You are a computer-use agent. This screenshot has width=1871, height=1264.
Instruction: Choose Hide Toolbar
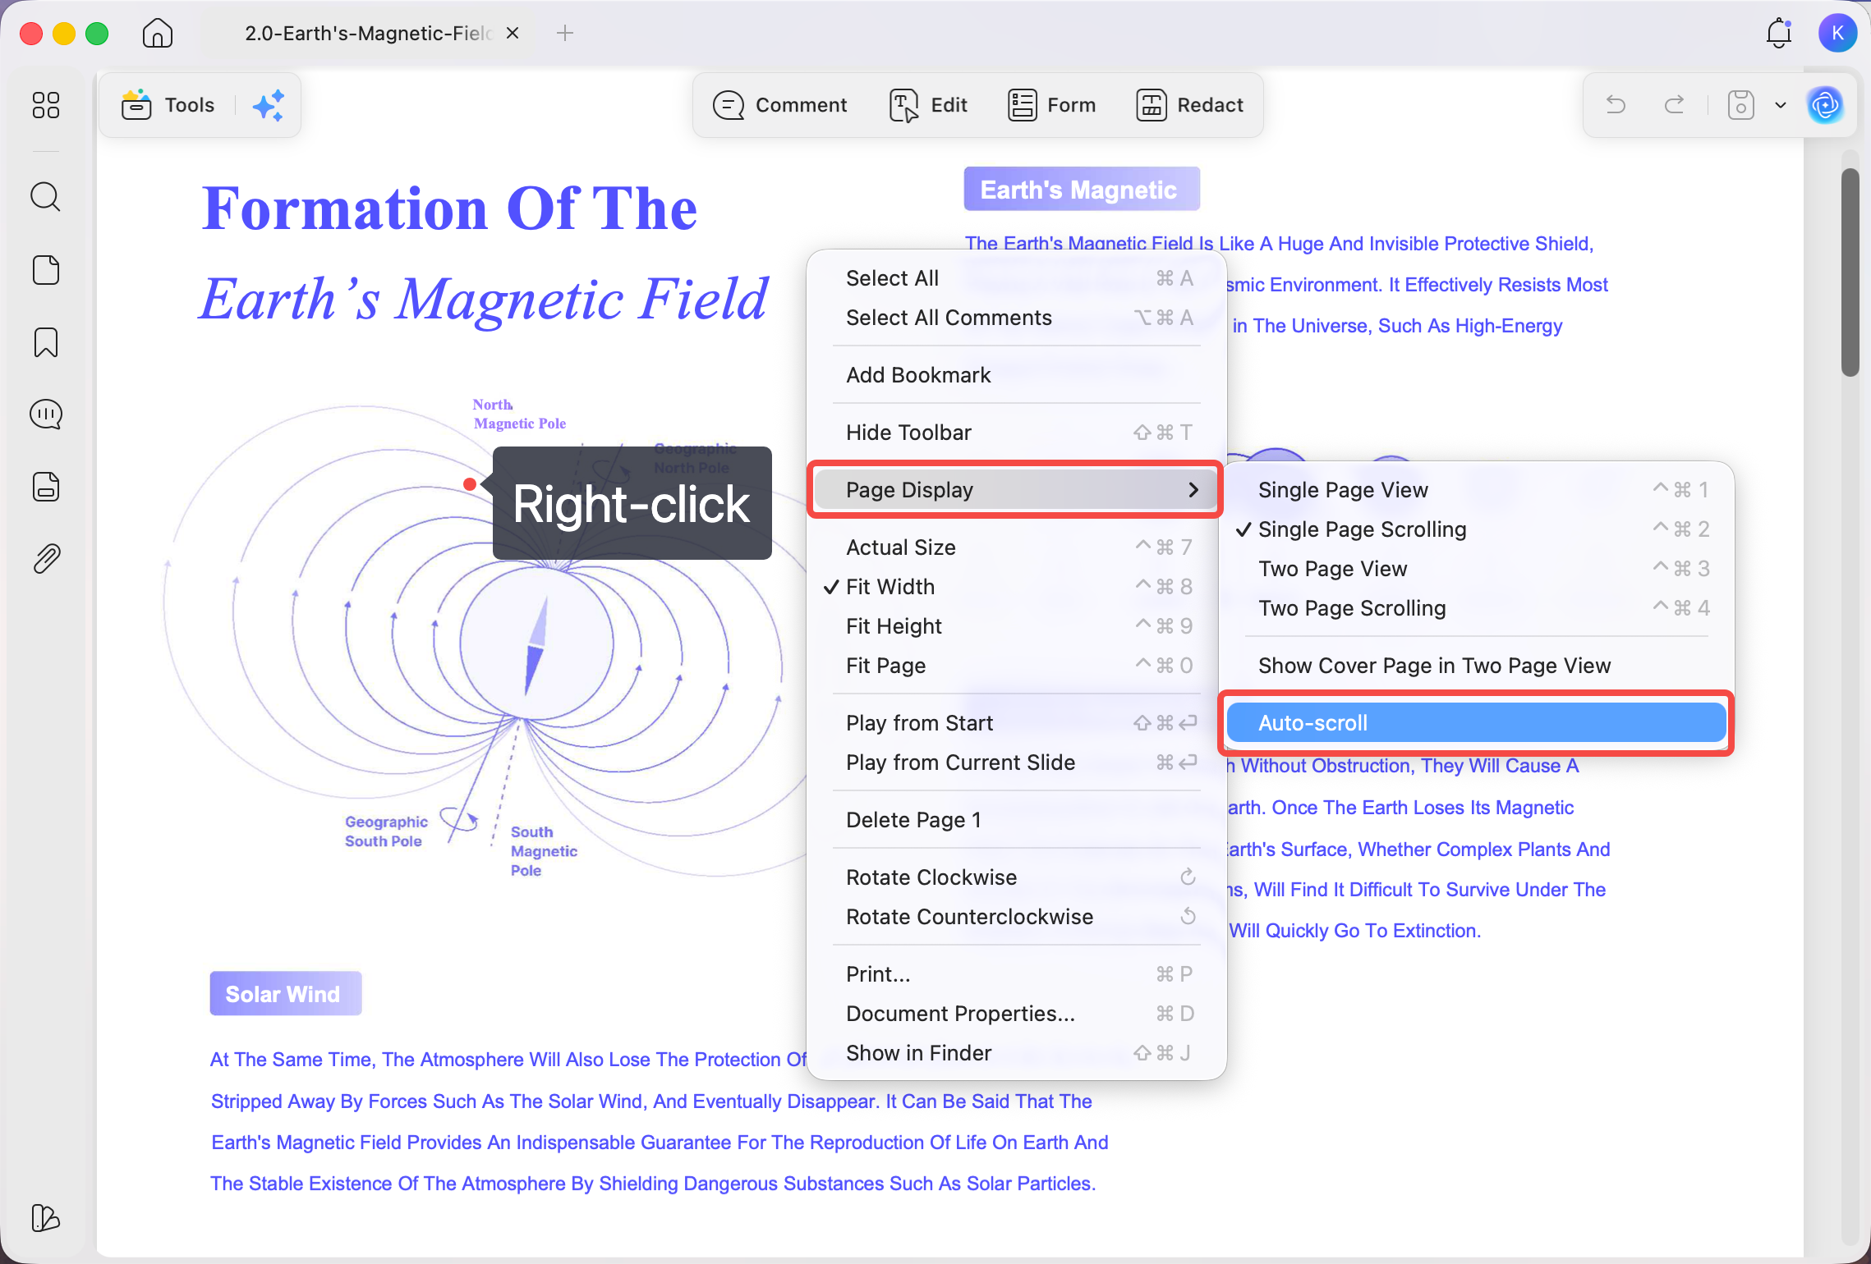click(1017, 433)
